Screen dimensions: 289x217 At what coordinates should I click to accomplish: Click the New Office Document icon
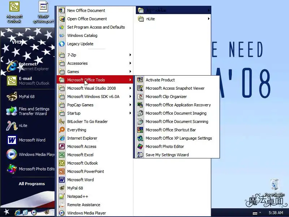coord(61,10)
